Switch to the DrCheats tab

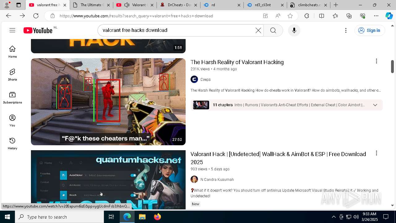[x=179, y=5]
